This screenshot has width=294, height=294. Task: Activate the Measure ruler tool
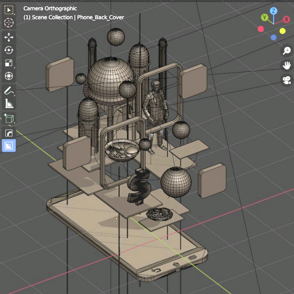pyautogui.click(x=9, y=103)
